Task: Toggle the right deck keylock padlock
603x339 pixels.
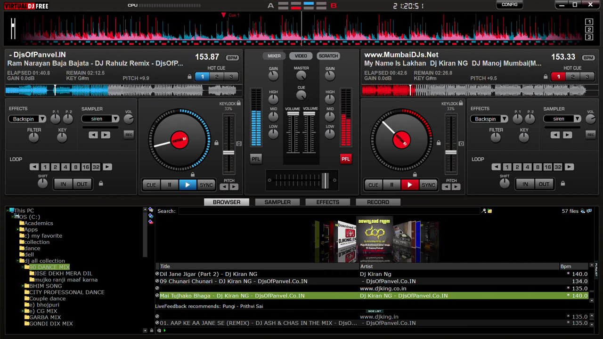Action: click(461, 103)
